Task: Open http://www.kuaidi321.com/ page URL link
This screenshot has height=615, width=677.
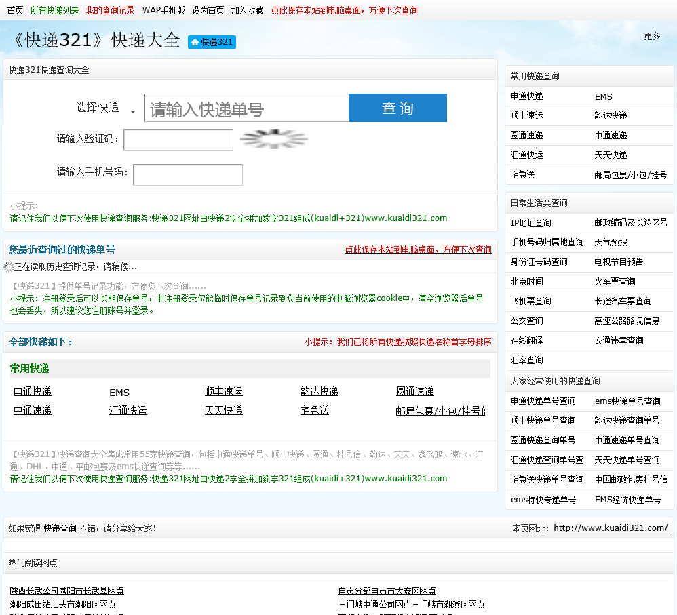Action: 611,528
